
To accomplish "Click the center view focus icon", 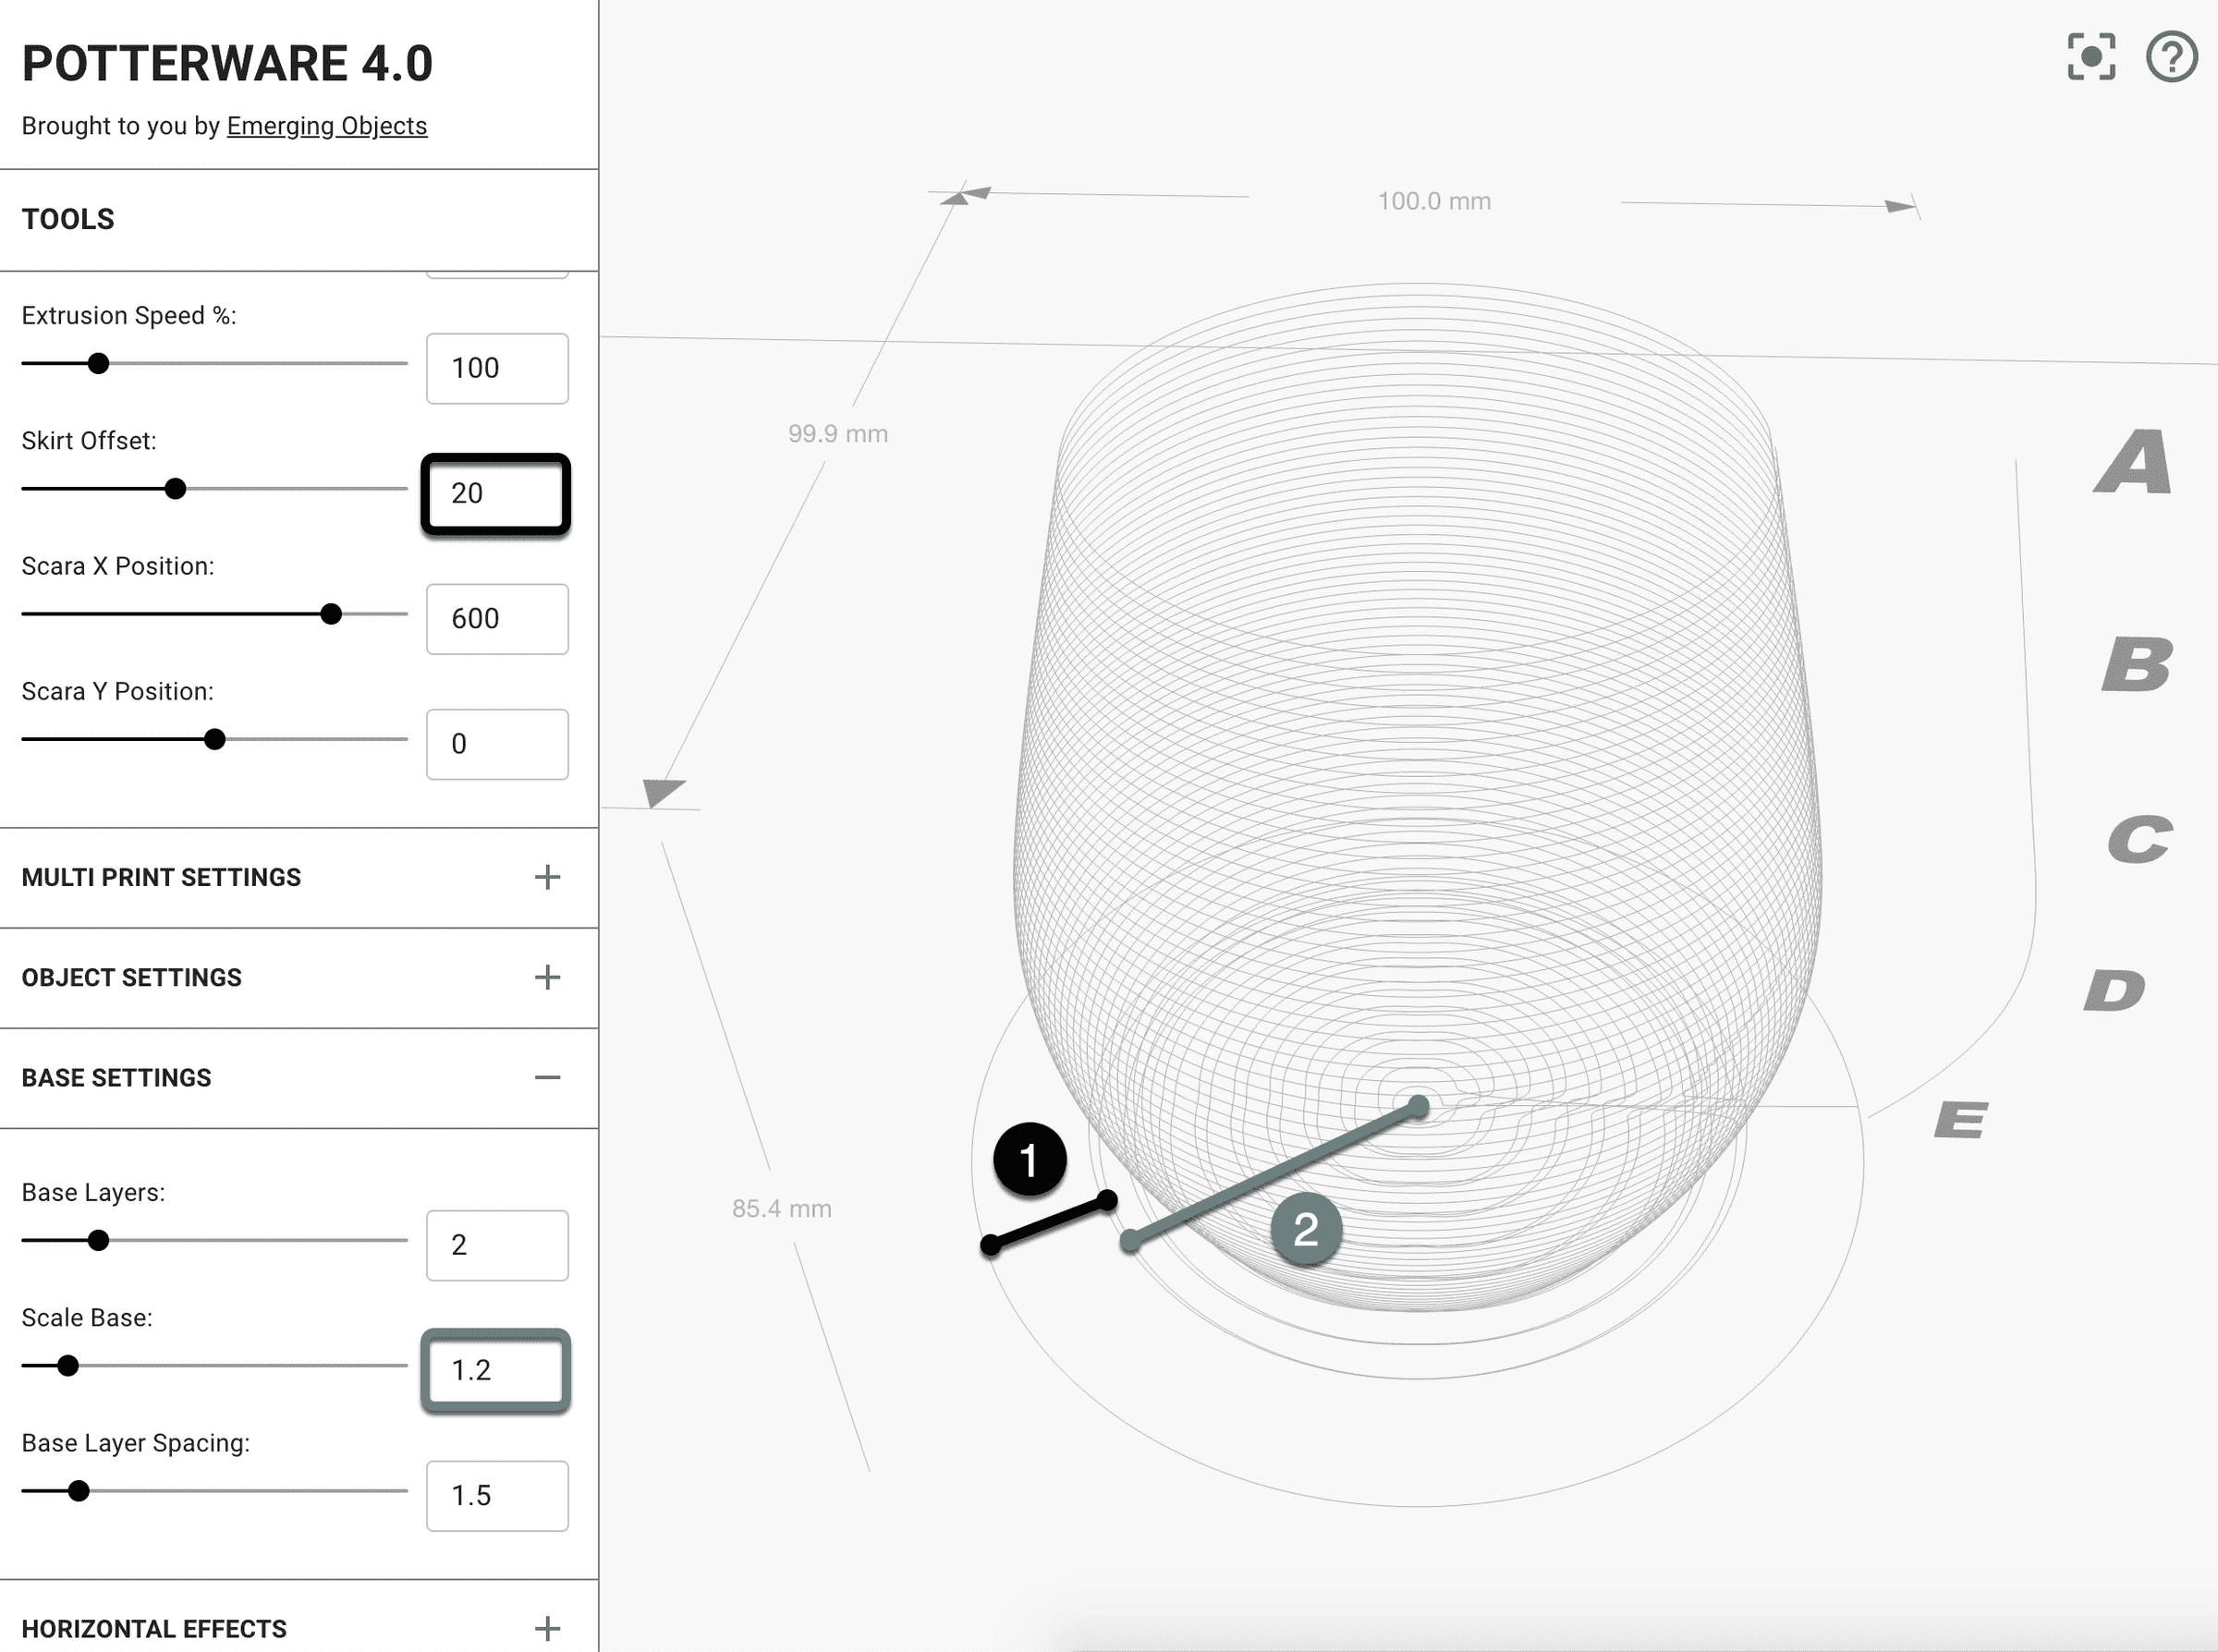I will (x=2091, y=57).
